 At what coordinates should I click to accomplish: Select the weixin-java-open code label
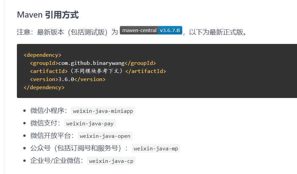pos(105,136)
